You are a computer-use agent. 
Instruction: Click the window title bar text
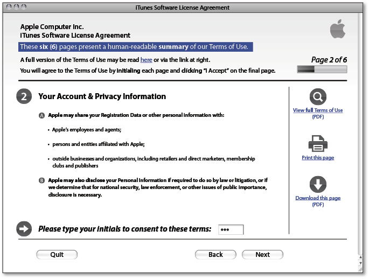(183, 8)
